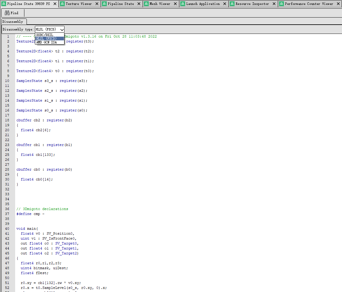342x292 pixels.
Task: Click line 6 'Texture2D<float4> t1' declaration
Action: (55, 61)
